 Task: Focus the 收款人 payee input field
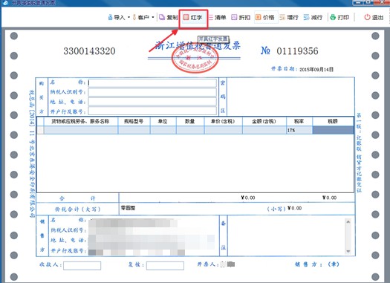82,266
